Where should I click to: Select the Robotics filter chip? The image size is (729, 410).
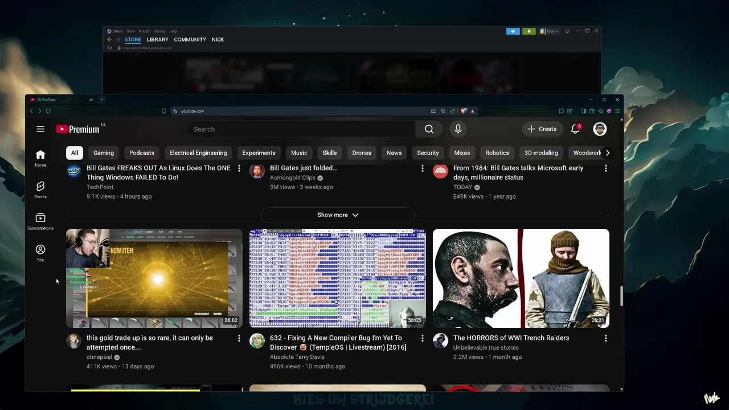point(497,153)
